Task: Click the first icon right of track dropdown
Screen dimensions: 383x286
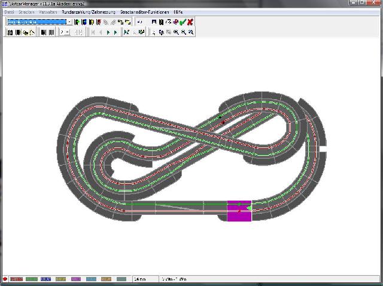Action: tap(77, 22)
